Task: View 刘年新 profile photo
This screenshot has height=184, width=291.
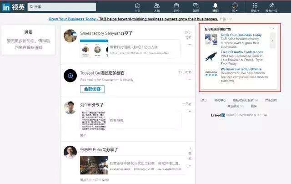Action: point(70,107)
